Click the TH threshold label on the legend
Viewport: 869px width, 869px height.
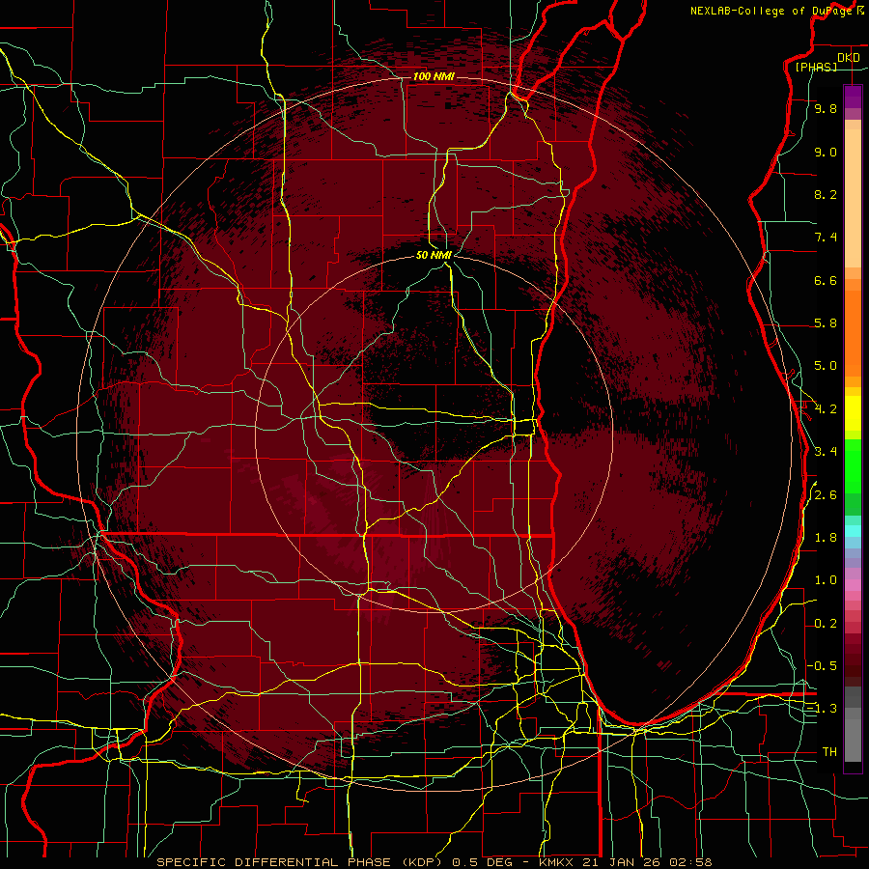click(x=829, y=752)
